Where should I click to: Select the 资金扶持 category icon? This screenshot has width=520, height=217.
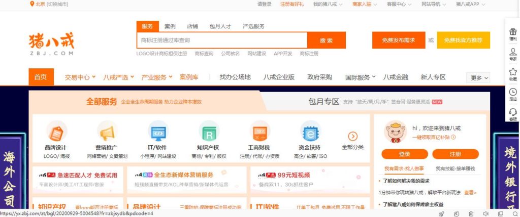click(310, 132)
